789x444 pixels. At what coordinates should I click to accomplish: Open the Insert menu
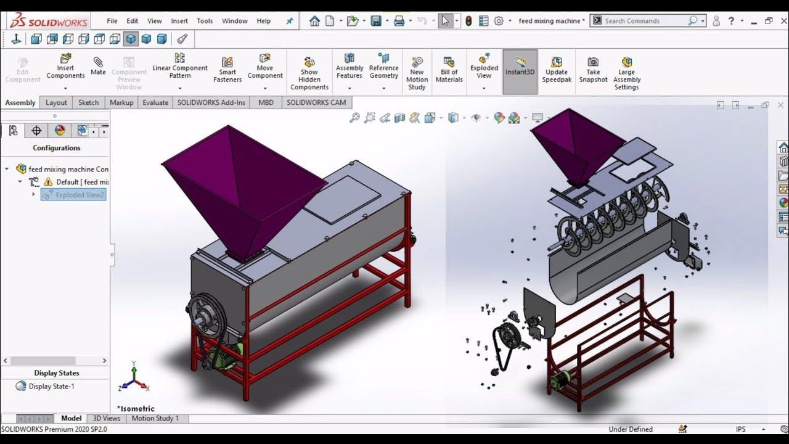click(179, 21)
